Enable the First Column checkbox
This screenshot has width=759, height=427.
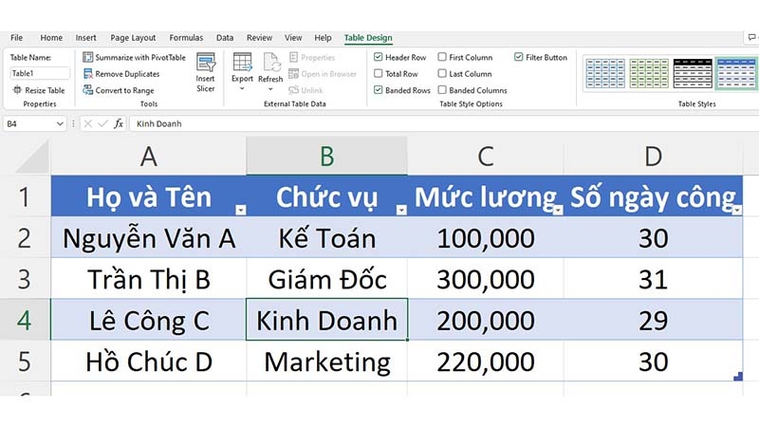point(442,57)
